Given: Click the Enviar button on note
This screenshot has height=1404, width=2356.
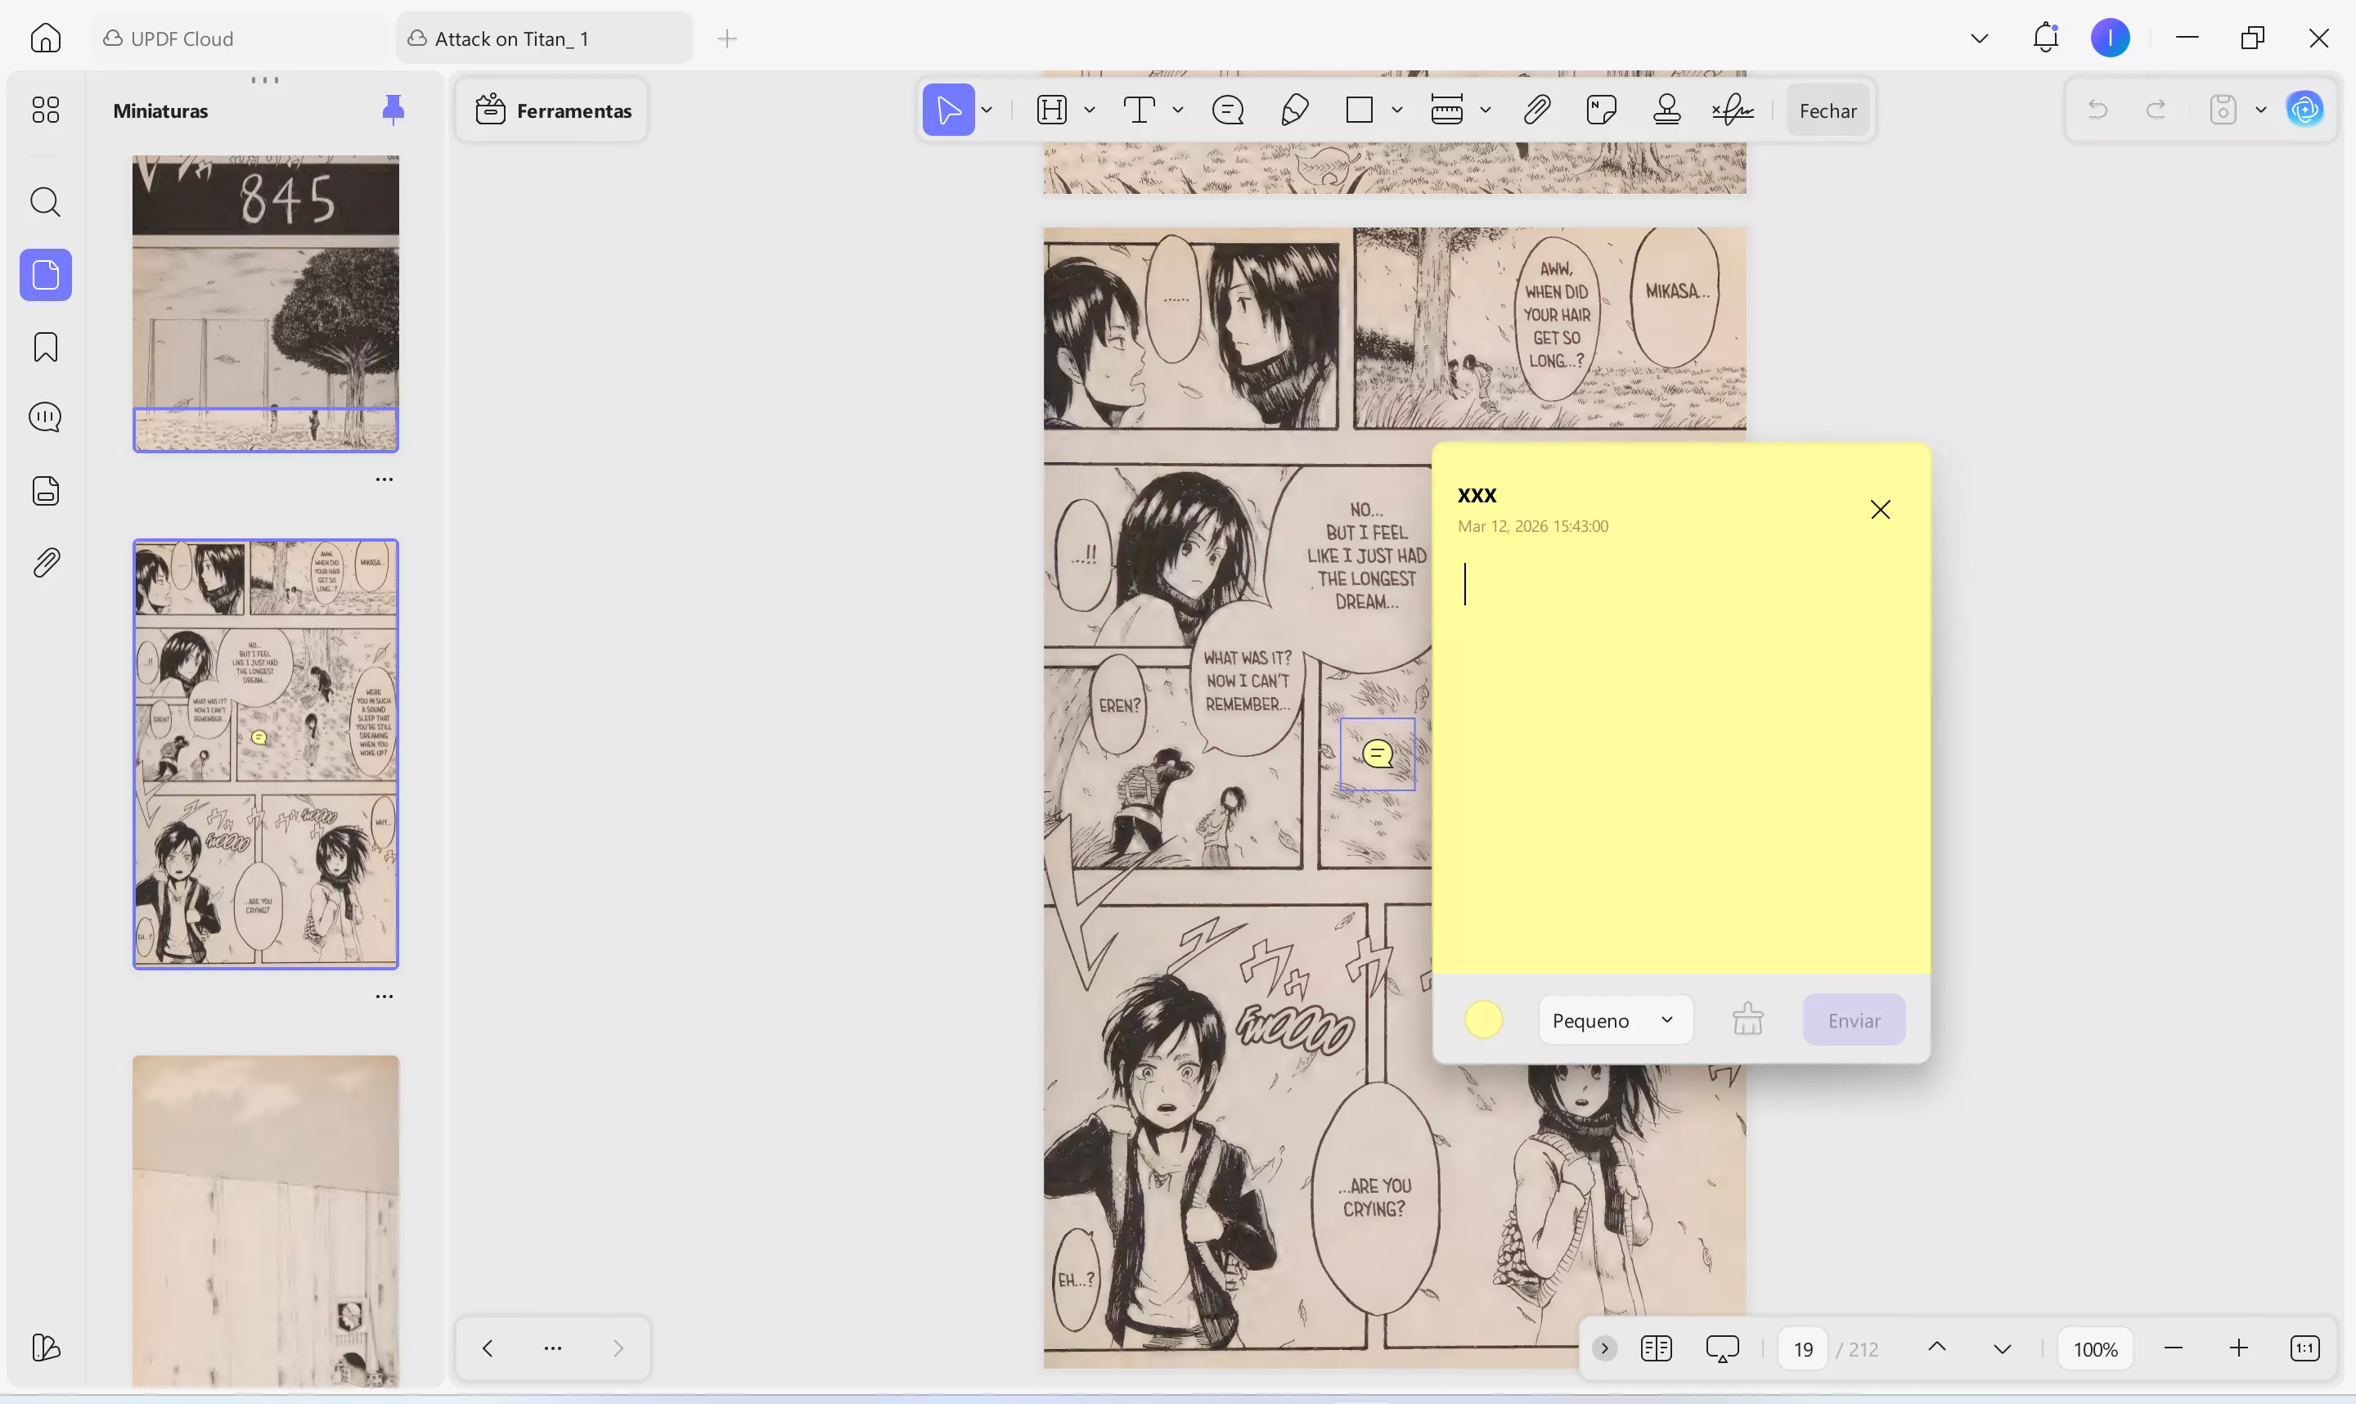Looking at the screenshot, I should click(1854, 1020).
